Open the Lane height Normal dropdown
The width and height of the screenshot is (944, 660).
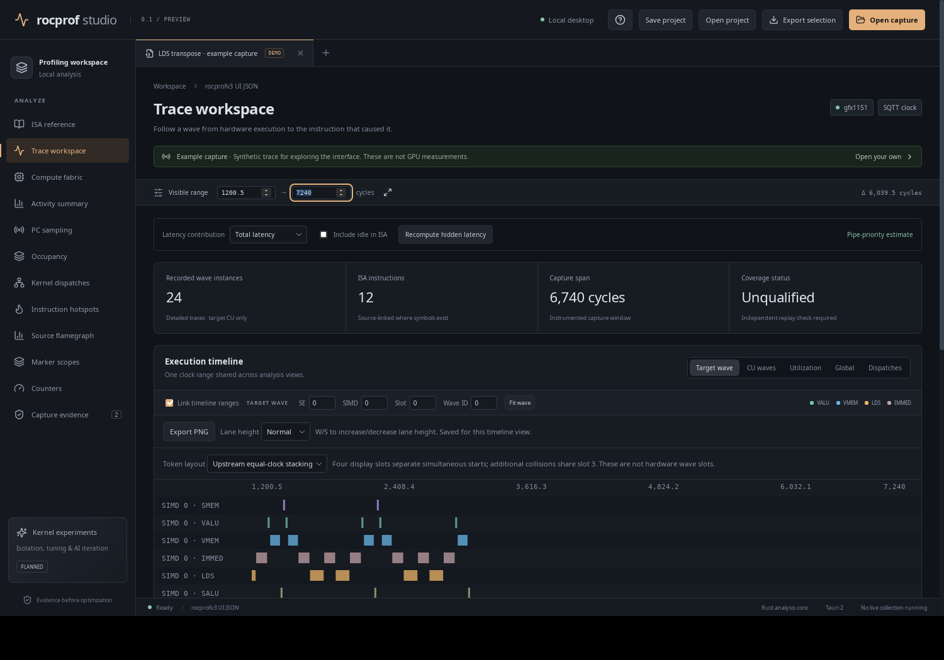tap(286, 432)
